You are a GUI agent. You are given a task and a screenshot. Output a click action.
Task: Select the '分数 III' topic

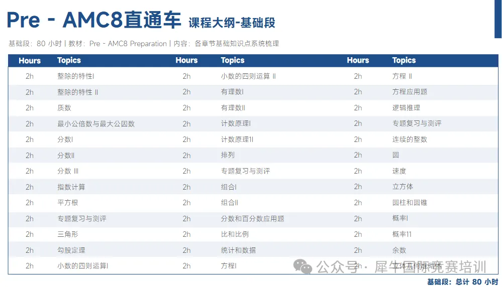pos(68,171)
